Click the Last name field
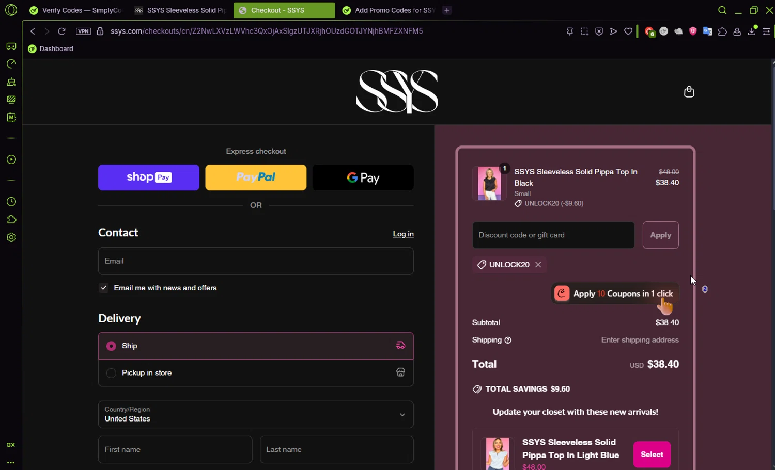Screen dimensions: 775x470 pos(336,450)
